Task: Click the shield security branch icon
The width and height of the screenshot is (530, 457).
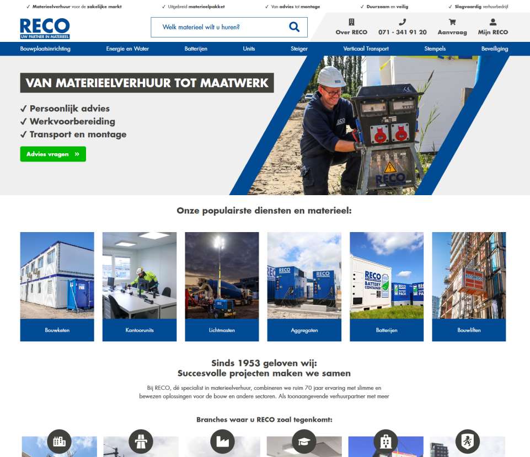Action: click(468, 441)
